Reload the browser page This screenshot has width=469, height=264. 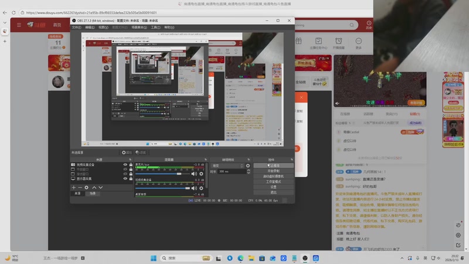click(x=13, y=12)
